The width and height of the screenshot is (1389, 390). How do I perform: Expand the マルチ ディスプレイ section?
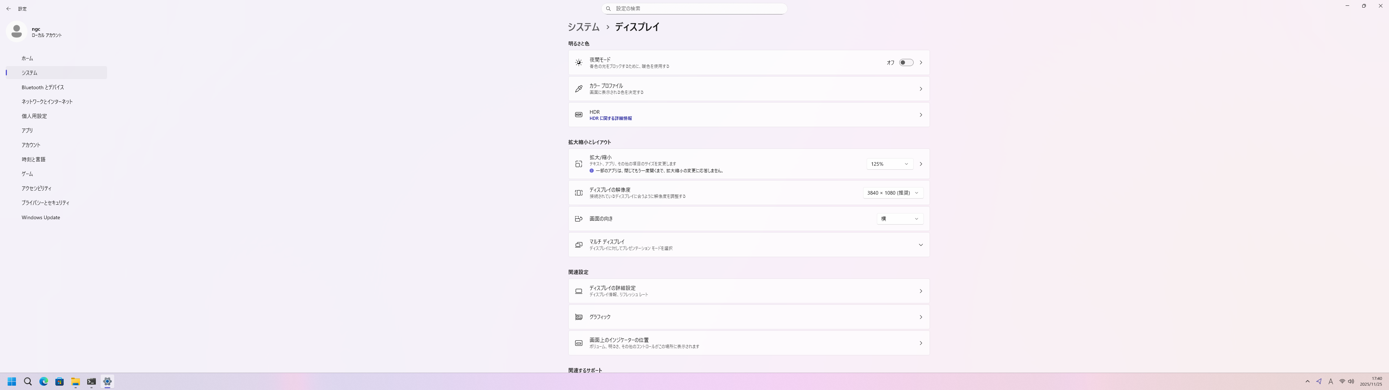click(921, 245)
